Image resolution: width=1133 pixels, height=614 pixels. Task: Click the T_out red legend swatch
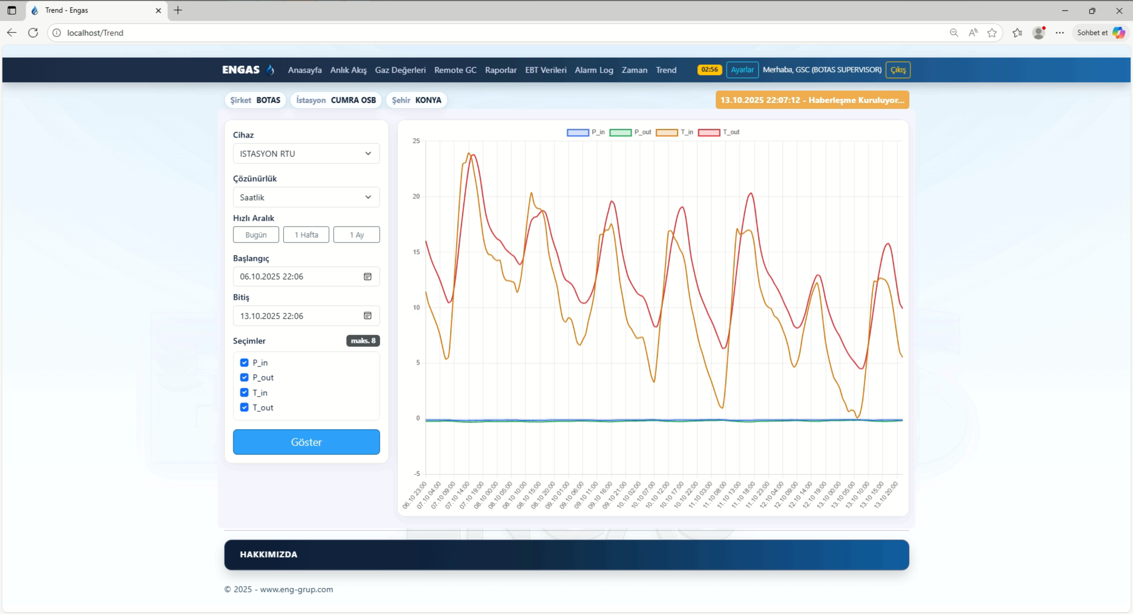tap(708, 132)
